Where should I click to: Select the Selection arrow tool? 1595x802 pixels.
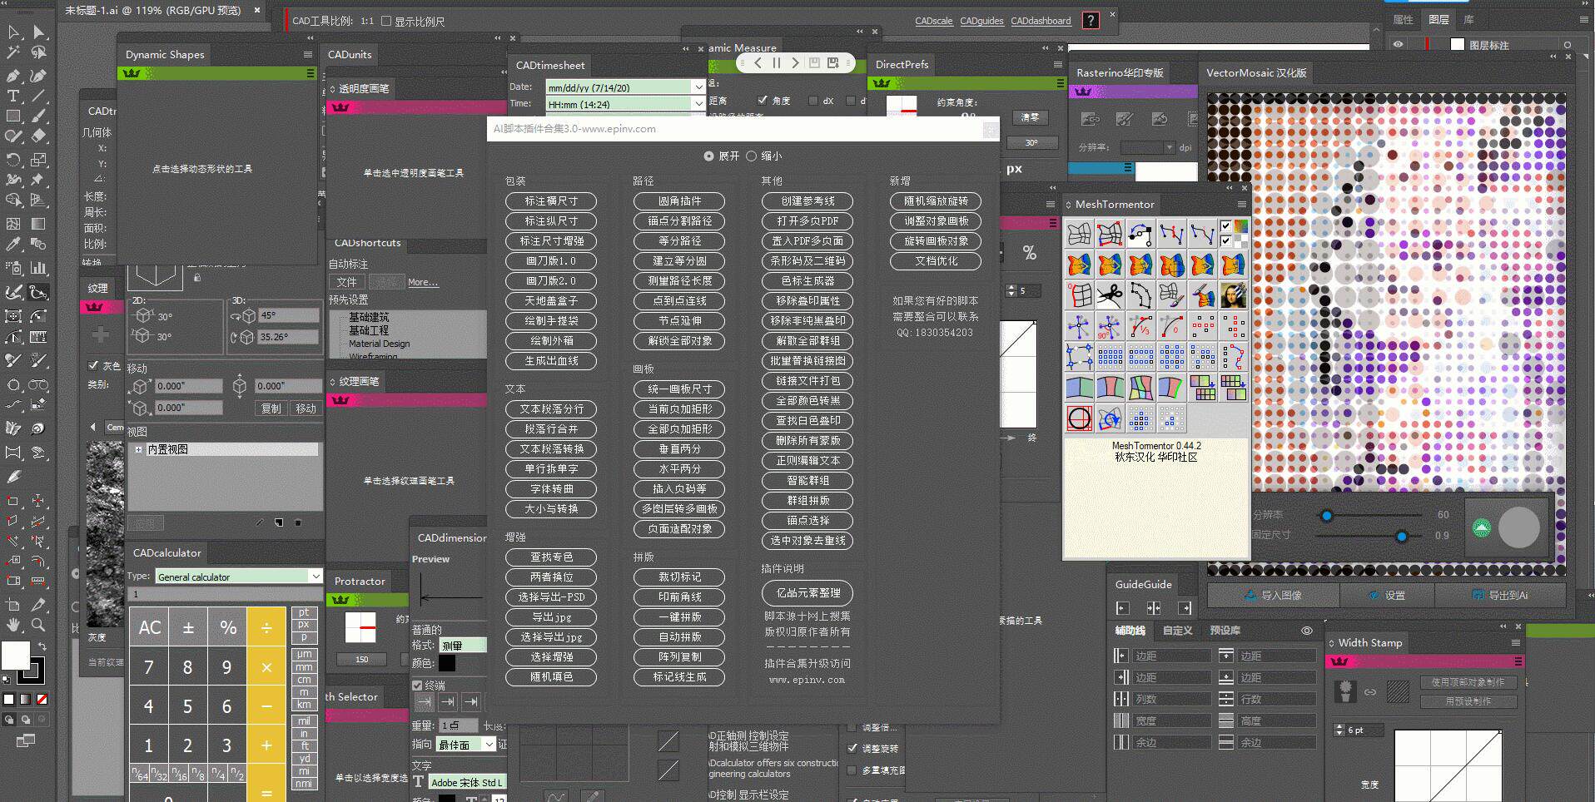point(14,32)
